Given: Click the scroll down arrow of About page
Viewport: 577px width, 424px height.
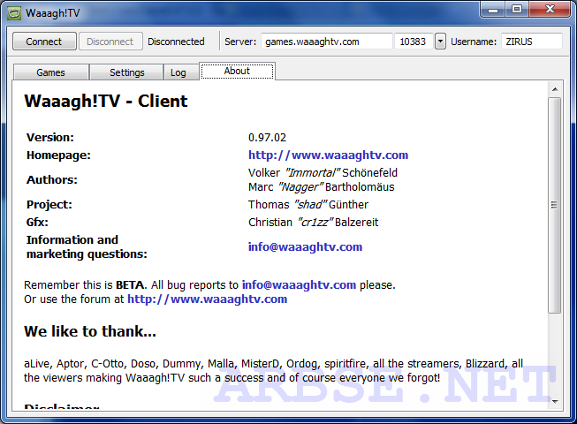Looking at the screenshot, I should (555, 402).
